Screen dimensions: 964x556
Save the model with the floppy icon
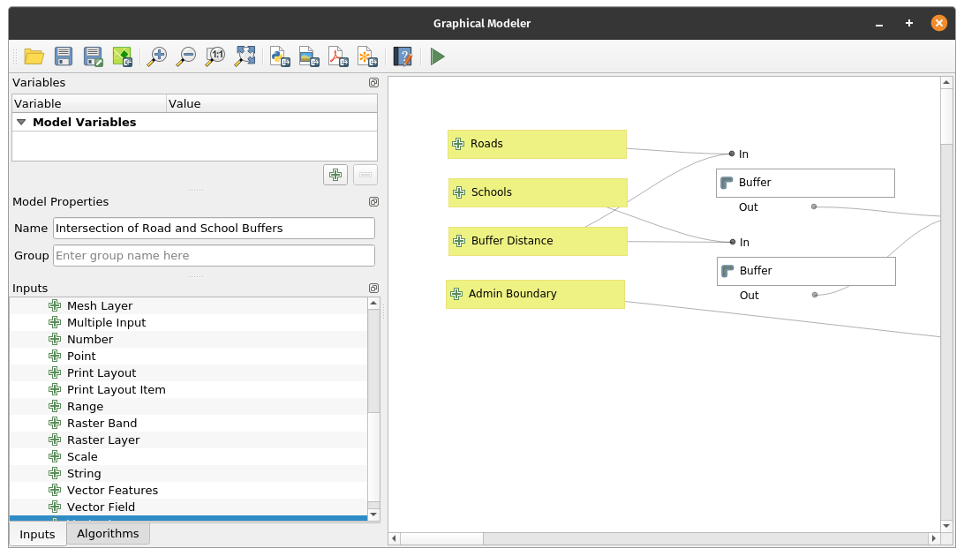click(64, 57)
